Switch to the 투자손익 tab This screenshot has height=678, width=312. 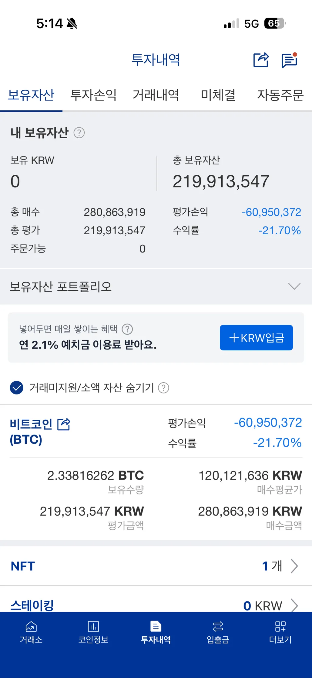93,95
